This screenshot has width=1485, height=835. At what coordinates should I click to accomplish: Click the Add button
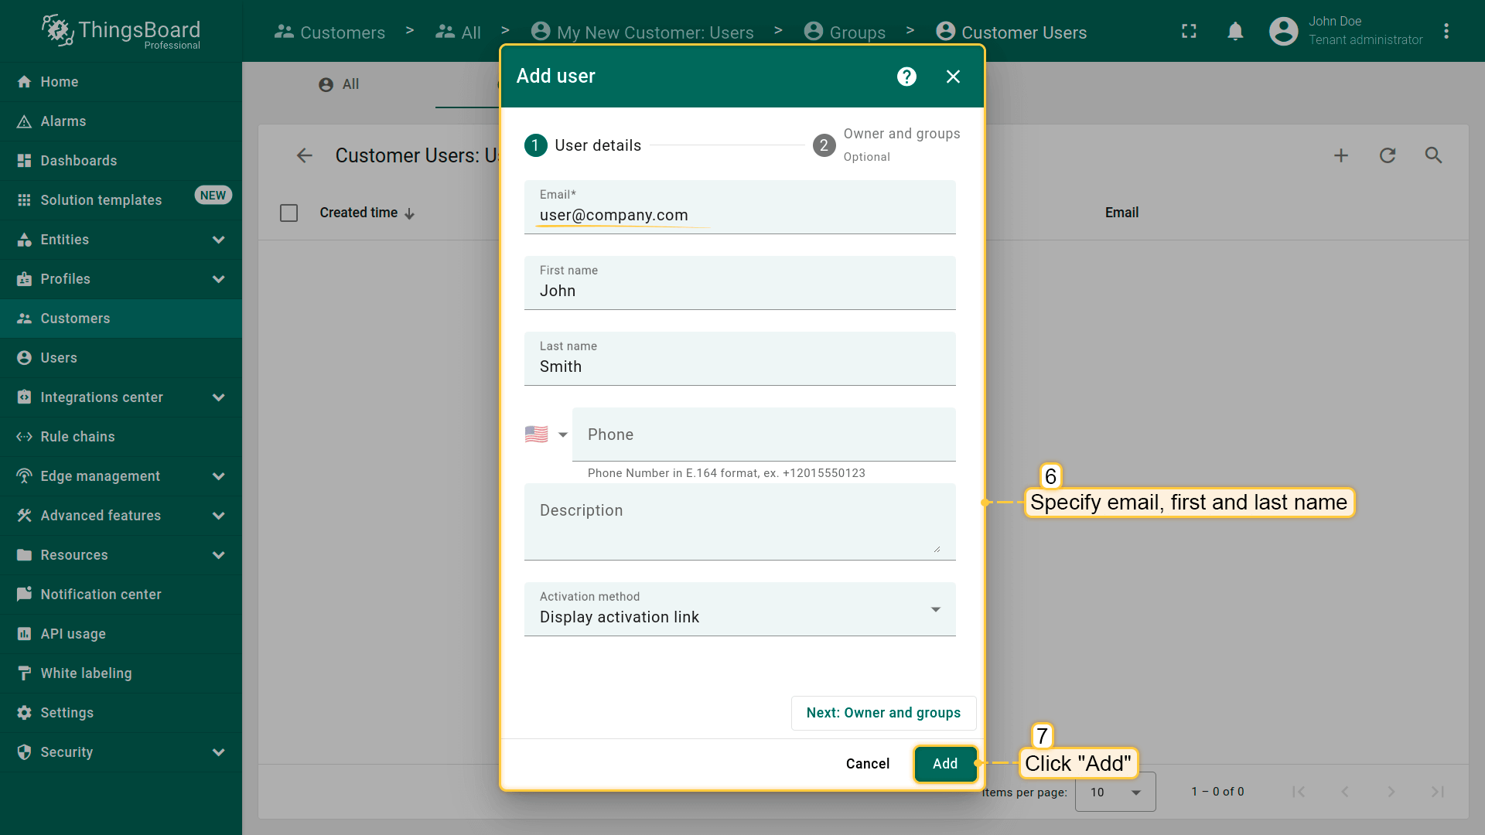point(944,764)
